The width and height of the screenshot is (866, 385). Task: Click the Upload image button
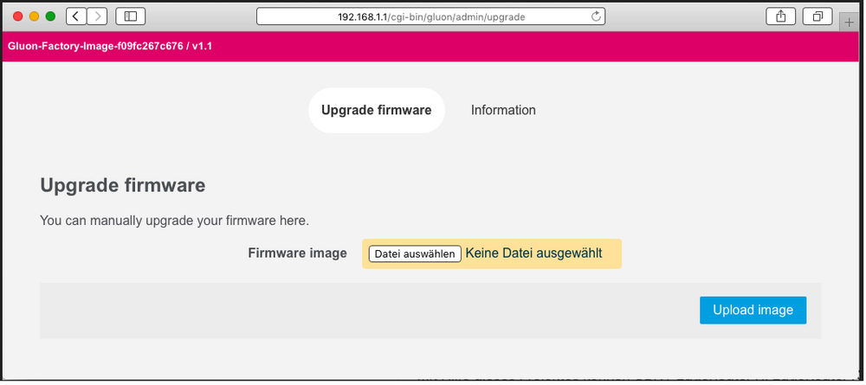[753, 310]
